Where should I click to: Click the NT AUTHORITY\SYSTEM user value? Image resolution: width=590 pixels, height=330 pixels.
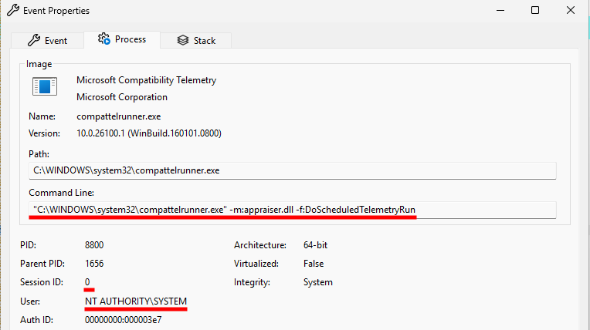coord(136,301)
